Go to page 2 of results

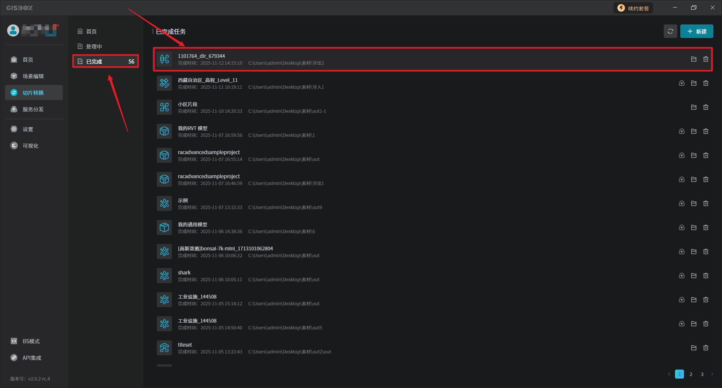coord(691,374)
